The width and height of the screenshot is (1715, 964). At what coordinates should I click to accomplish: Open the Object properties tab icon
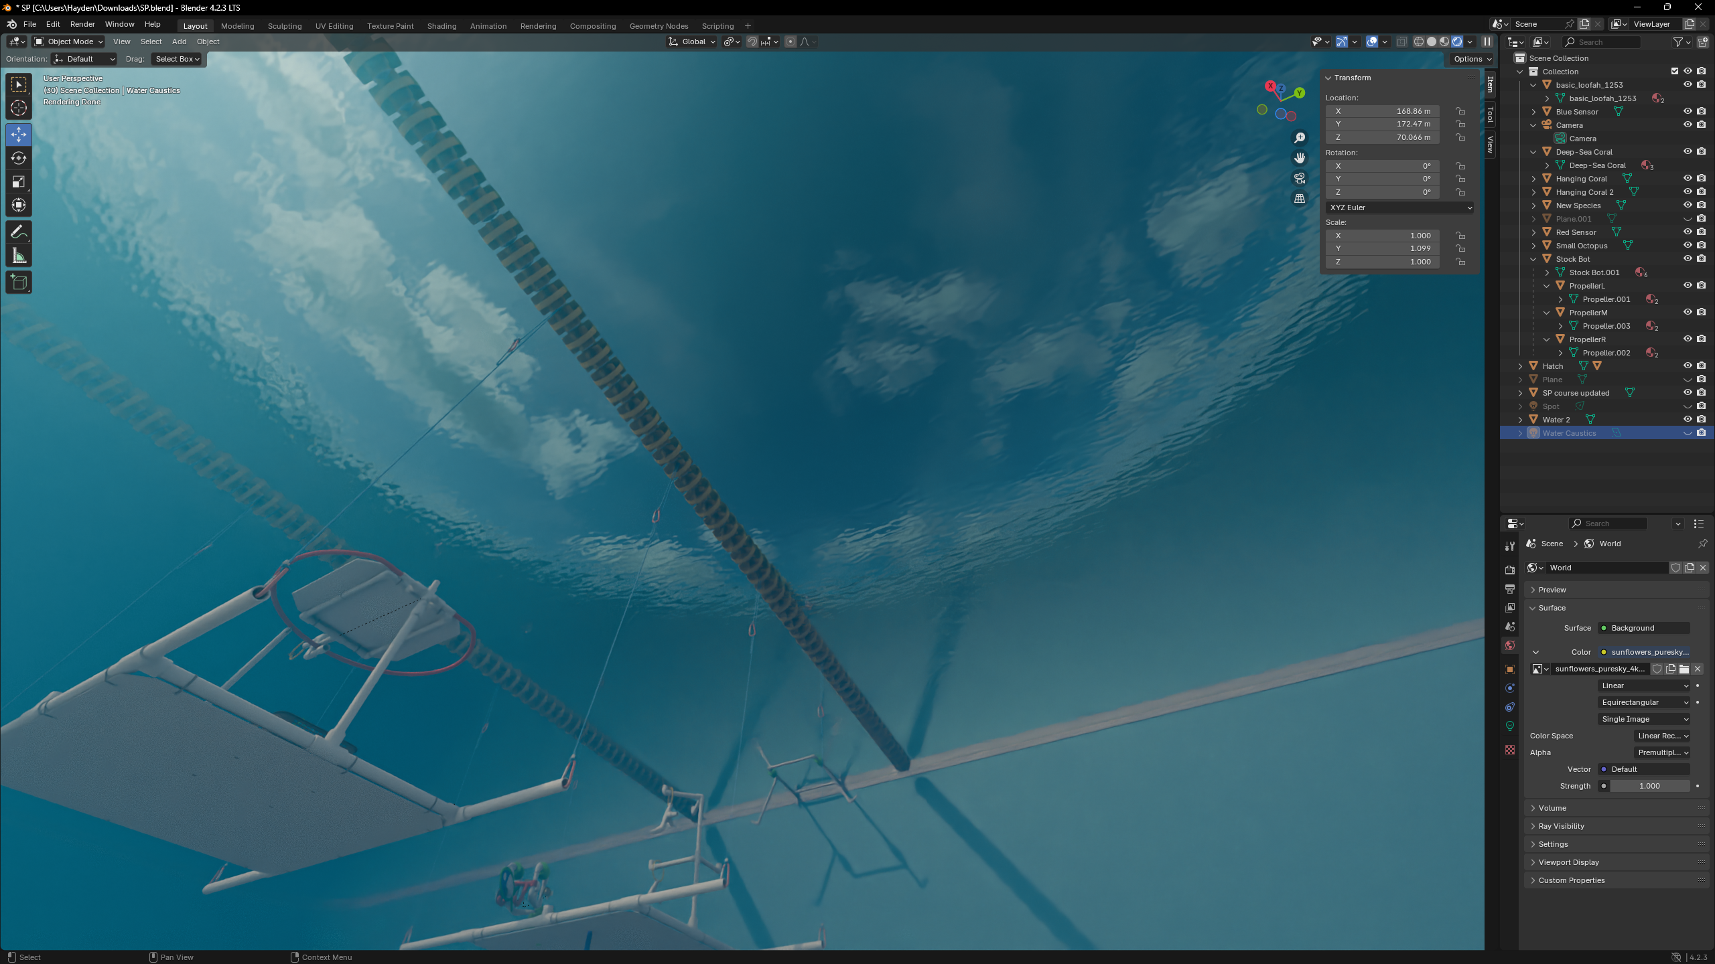point(1510,669)
